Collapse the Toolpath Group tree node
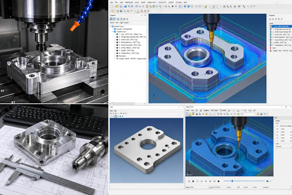The height and width of the screenshot is (195, 292). pos(113,32)
